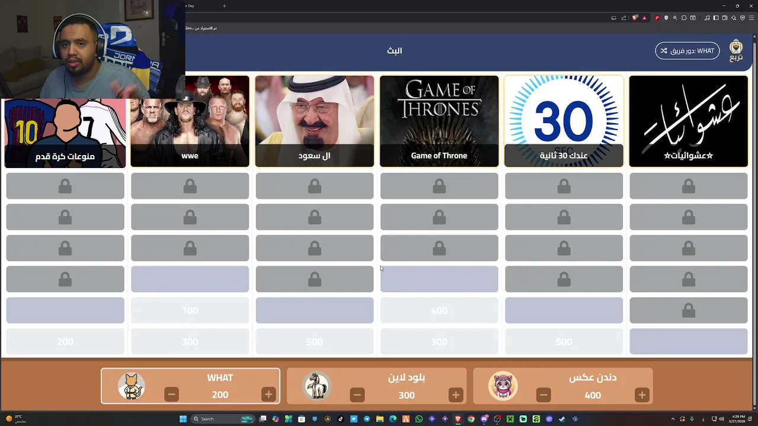Open the Game of Throne category card
The width and height of the screenshot is (758, 426).
pyautogui.click(x=439, y=121)
